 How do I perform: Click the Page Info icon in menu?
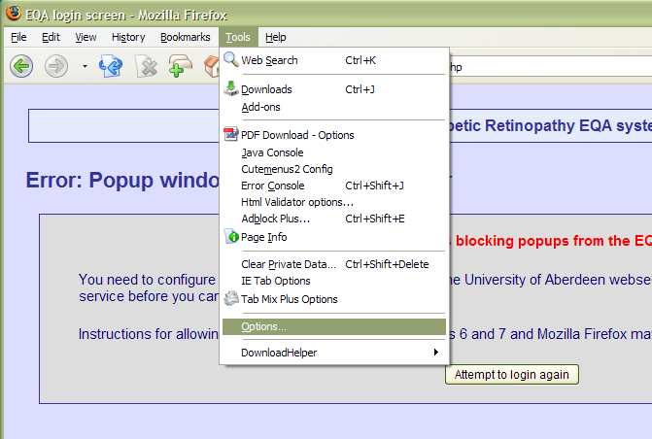tap(231, 236)
